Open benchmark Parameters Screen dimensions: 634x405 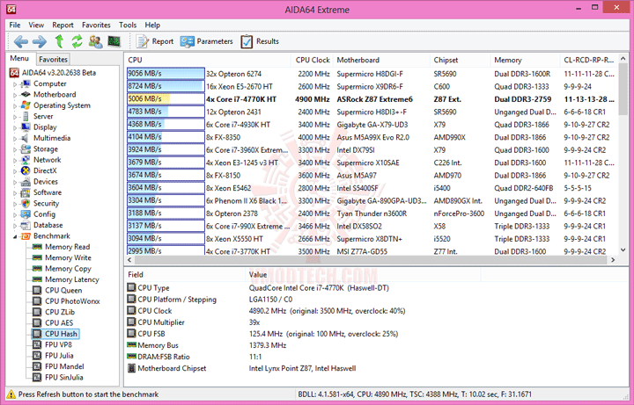pos(207,41)
